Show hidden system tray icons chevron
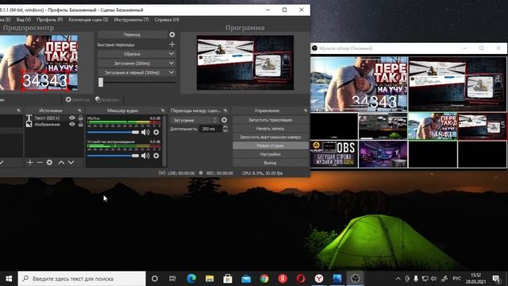The height and width of the screenshot is (286, 508). click(398, 279)
